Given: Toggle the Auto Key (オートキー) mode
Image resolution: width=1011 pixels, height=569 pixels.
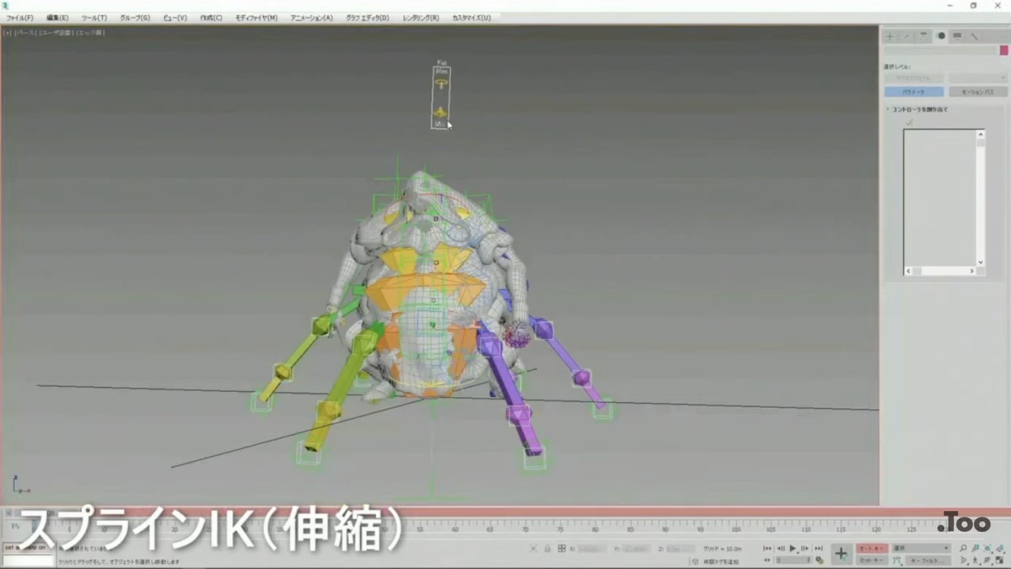Looking at the screenshot, I should (x=871, y=548).
